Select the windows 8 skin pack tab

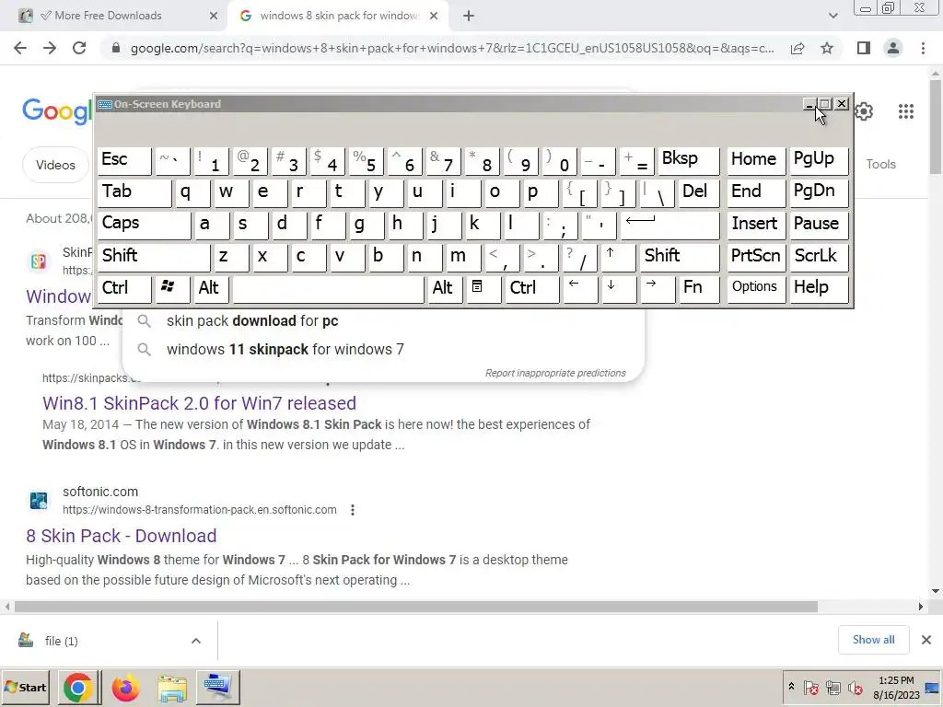point(339,16)
